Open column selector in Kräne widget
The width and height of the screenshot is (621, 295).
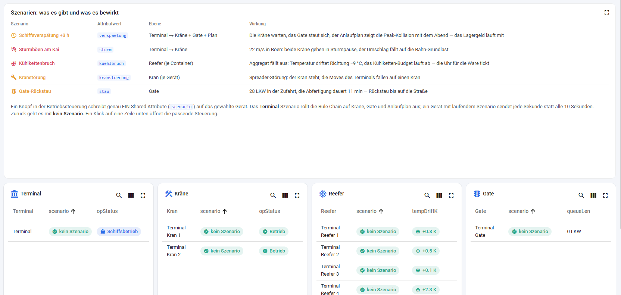click(x=285, y=195)
